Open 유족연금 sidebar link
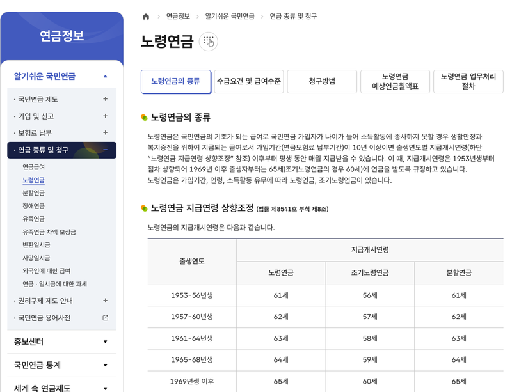512x392 pixels. [x=34, y=219]
